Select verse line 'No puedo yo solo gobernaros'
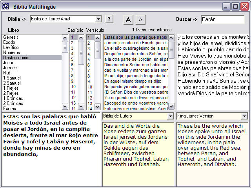251x188 pixels. click(x=136, y=87)
